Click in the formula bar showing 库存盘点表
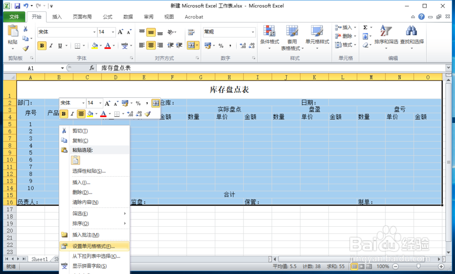Image resolution: width=455 pixels, height=274 pixels. click(271, 68)
